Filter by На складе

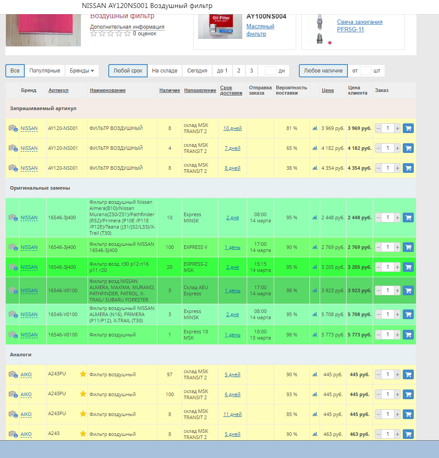click(164, 71)
